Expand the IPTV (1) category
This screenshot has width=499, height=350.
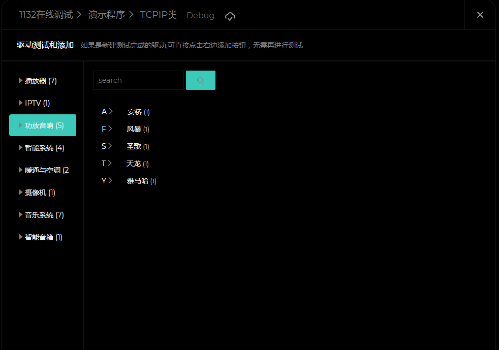(38, 103)
